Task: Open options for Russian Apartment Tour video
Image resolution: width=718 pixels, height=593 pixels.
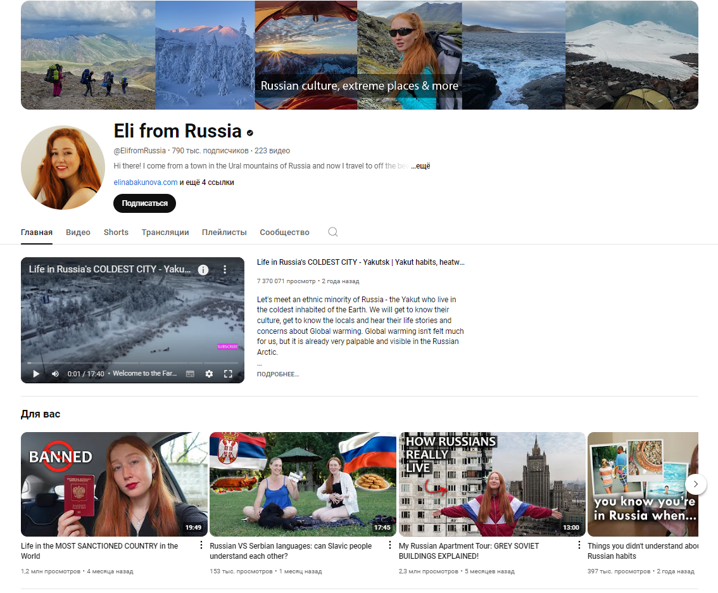Action: click(x=579, y=545)
